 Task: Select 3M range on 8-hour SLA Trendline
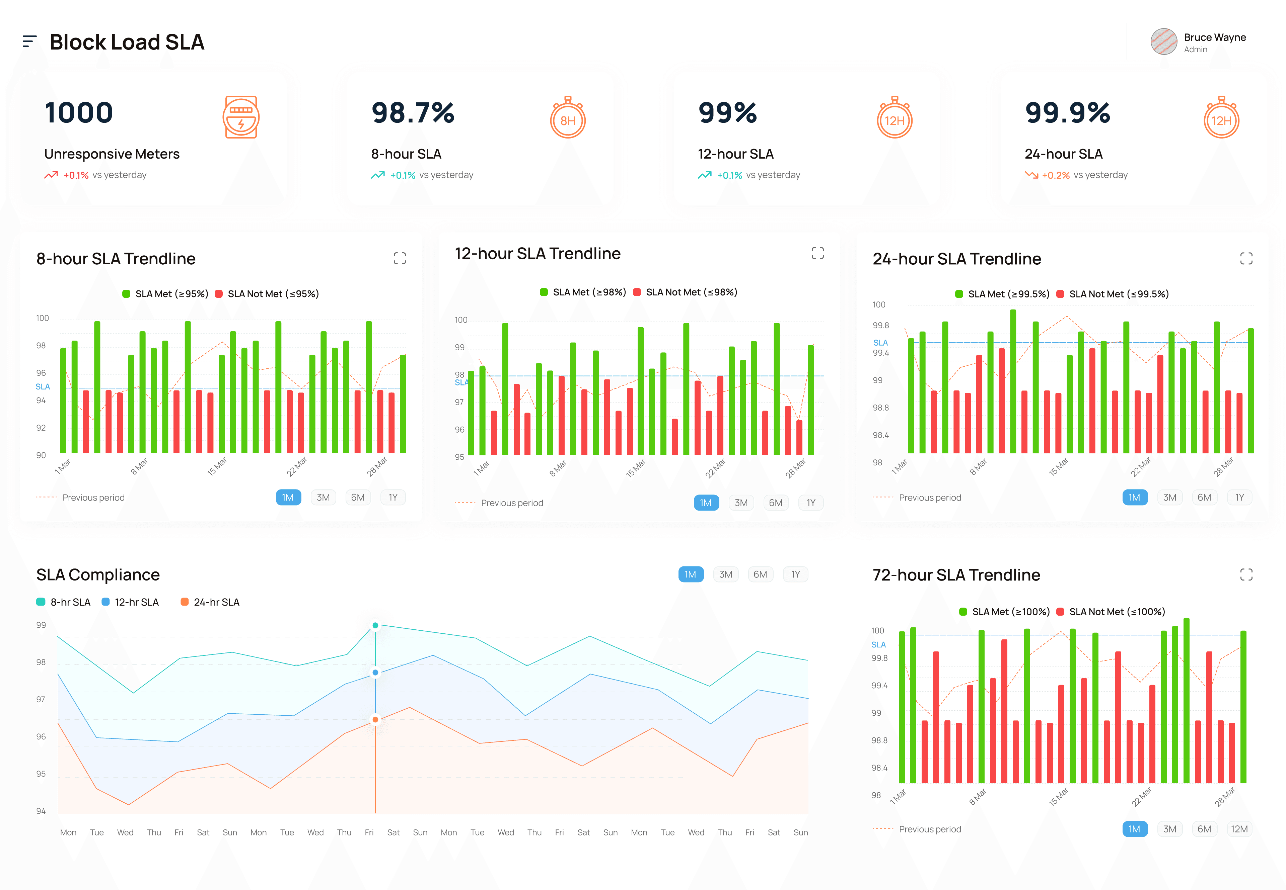(323, 498)
